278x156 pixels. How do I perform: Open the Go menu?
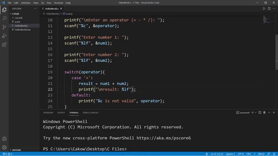[43, 3]
